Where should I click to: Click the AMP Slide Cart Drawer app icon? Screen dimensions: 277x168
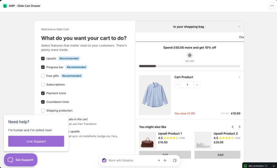pyautogui.click(x=5, y=6)
